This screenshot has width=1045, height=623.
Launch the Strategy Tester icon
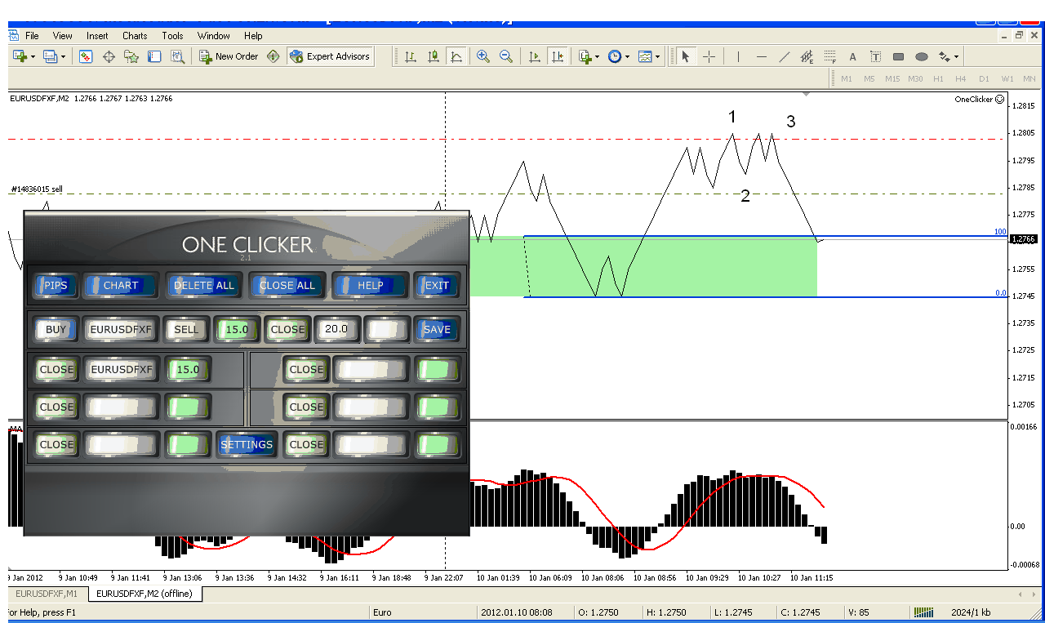click(177, 56)
